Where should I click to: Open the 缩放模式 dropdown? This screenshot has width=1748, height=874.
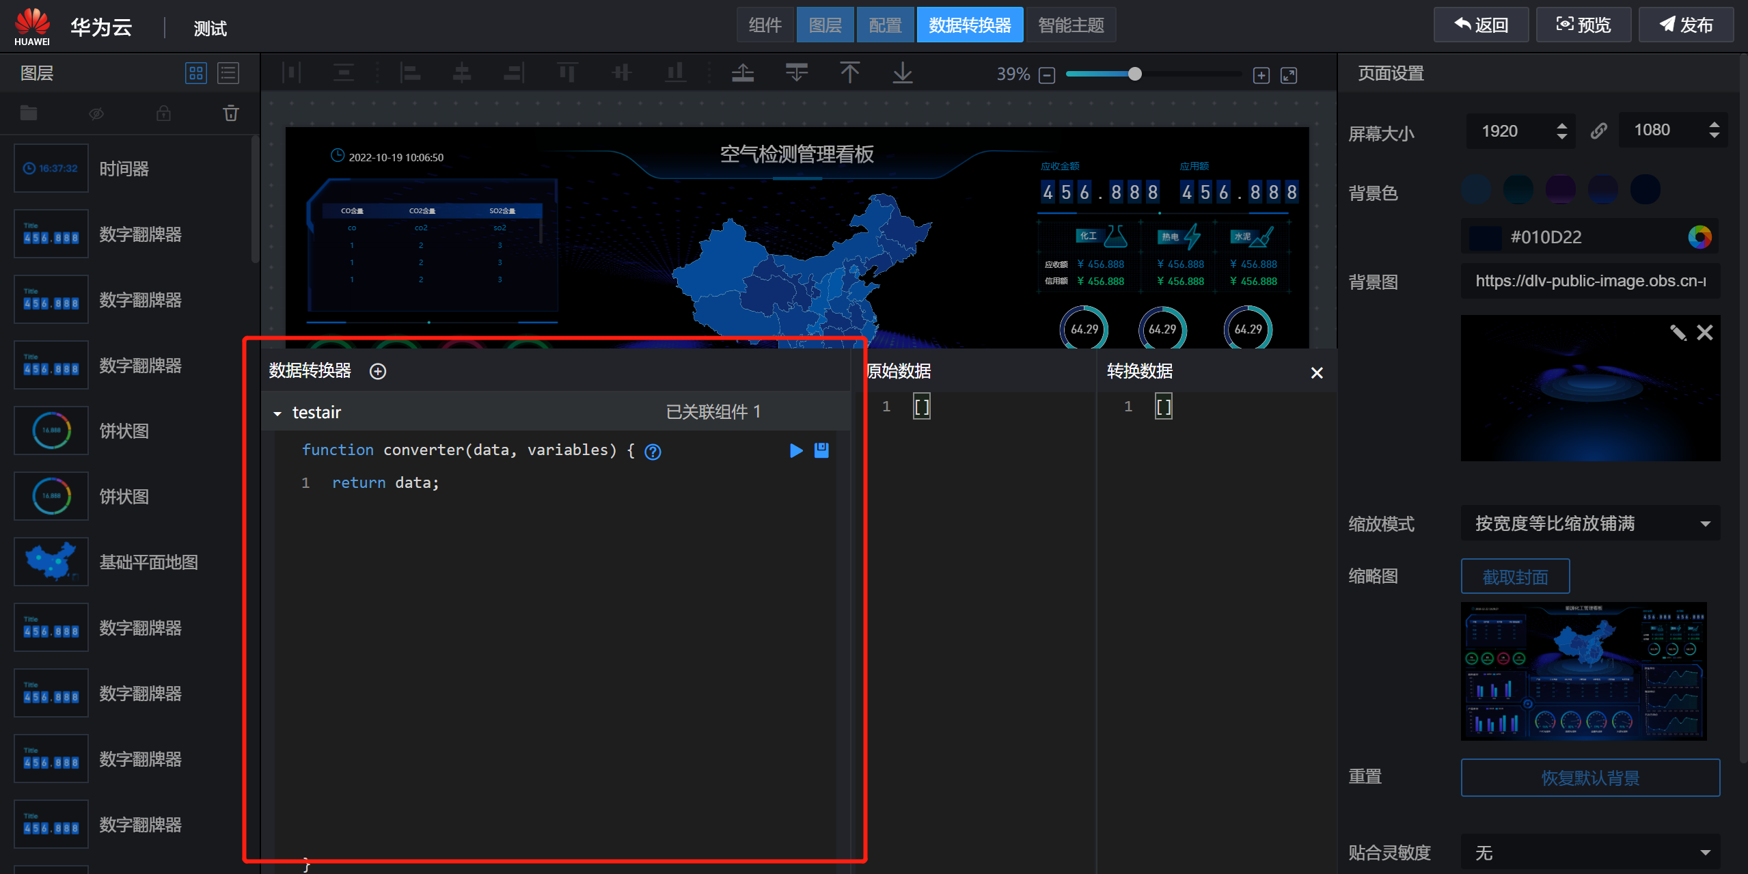click(1589, 524)
